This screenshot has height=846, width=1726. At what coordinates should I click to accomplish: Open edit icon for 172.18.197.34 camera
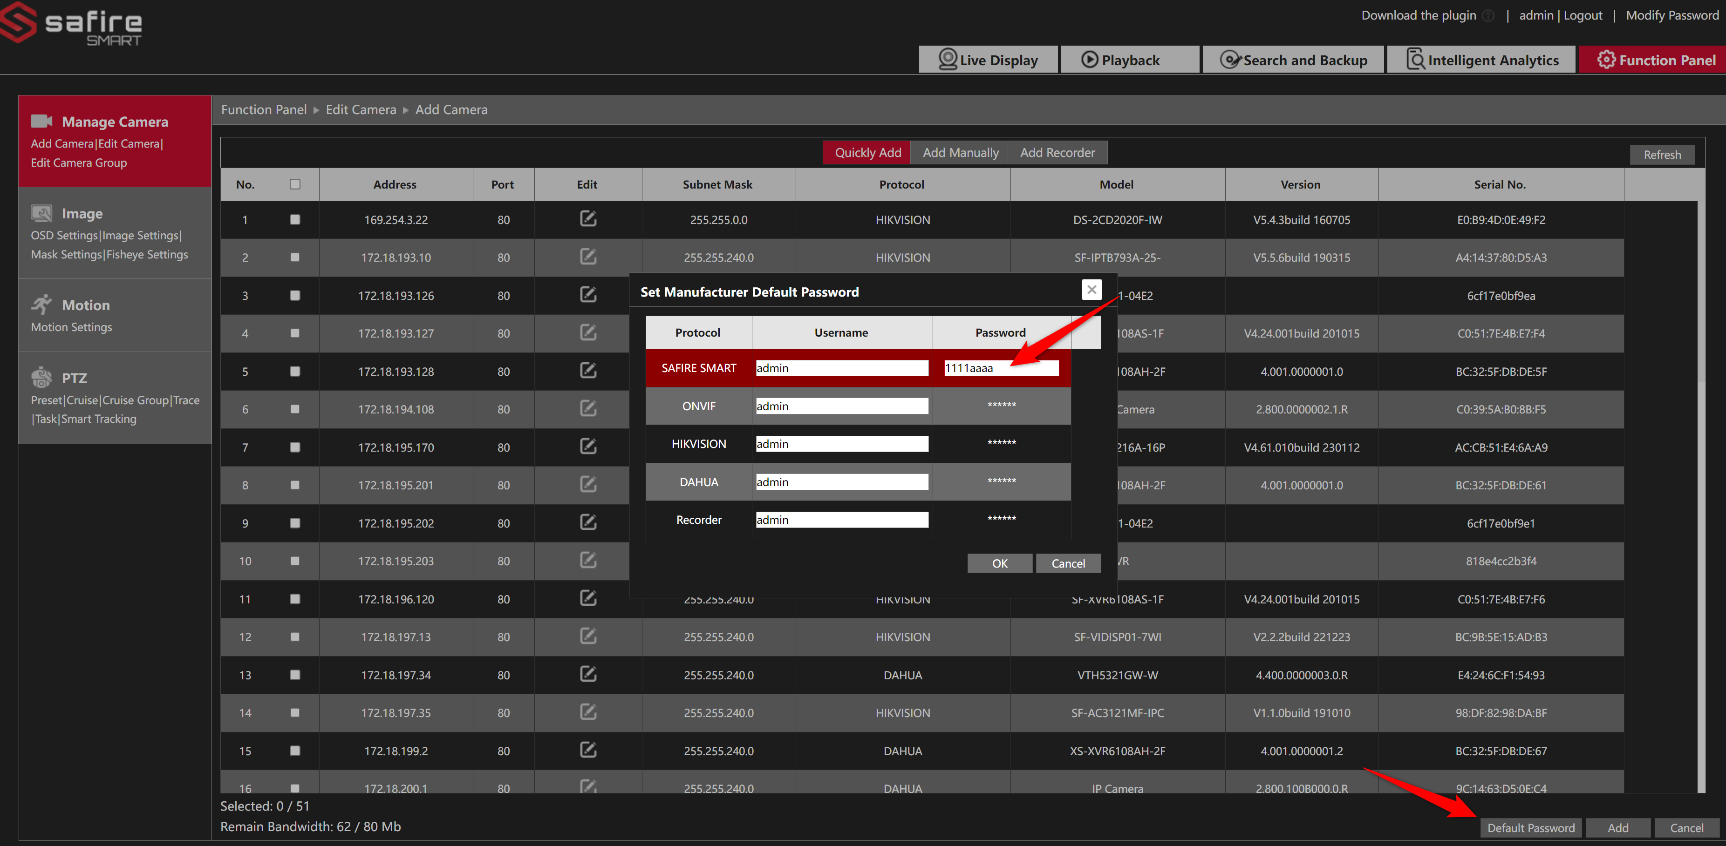click(587, 674)
